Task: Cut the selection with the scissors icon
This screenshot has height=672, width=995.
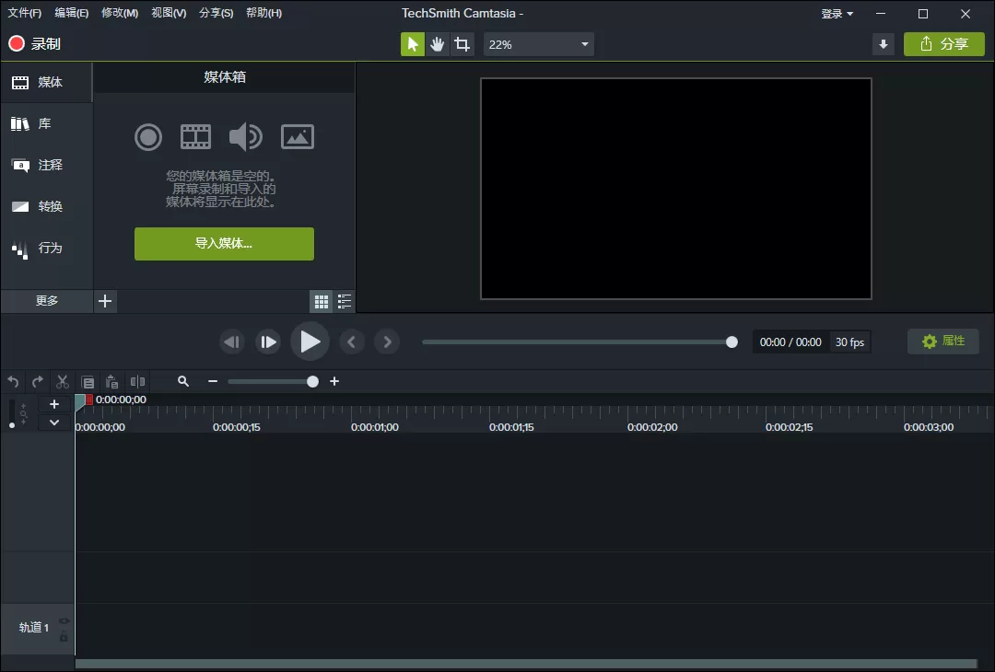Action: coord(62,381)
